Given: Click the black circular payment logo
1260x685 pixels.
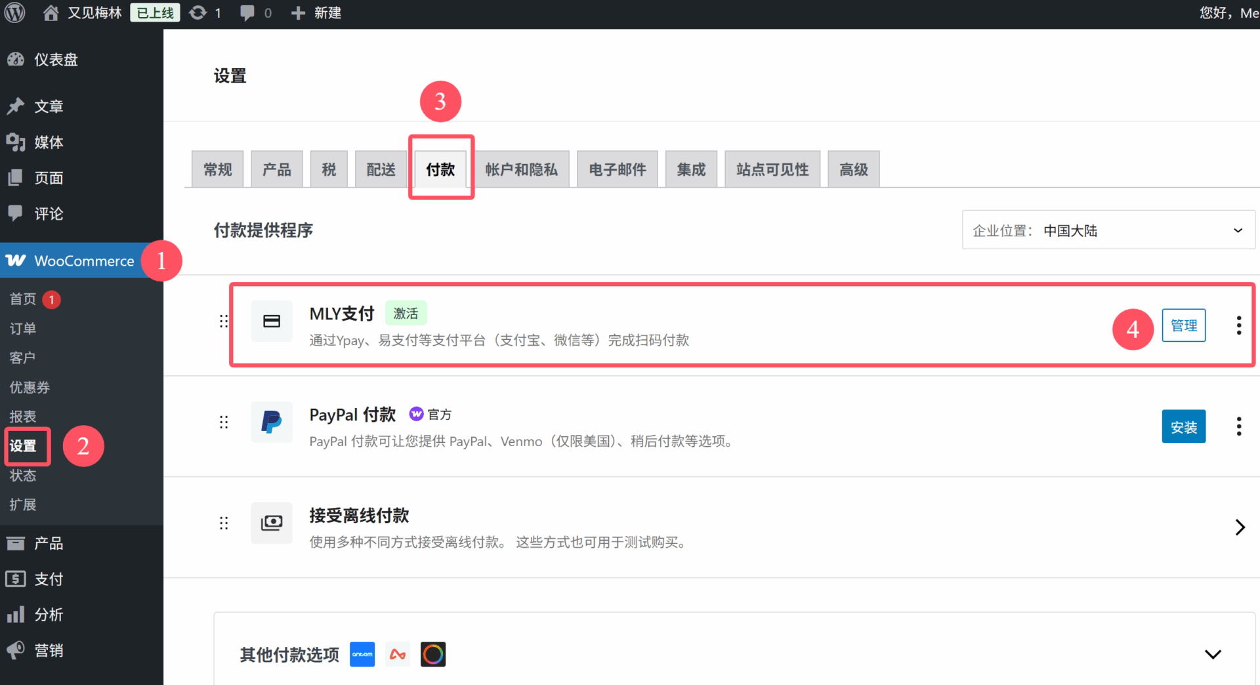Looking at the screenshot, I should point(433,654).
